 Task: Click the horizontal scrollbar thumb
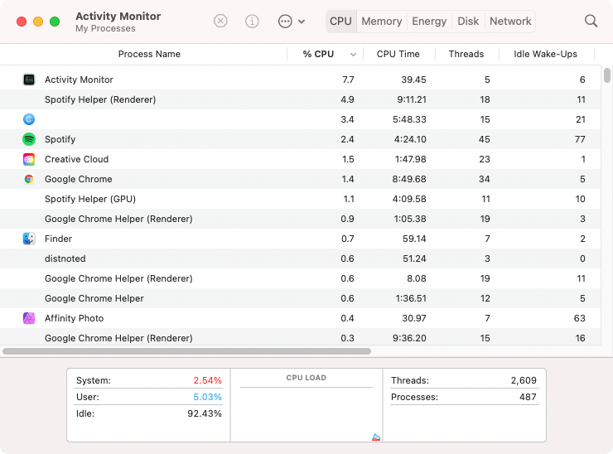point(187,351)
